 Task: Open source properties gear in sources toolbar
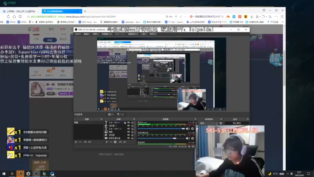coord(115,142)
